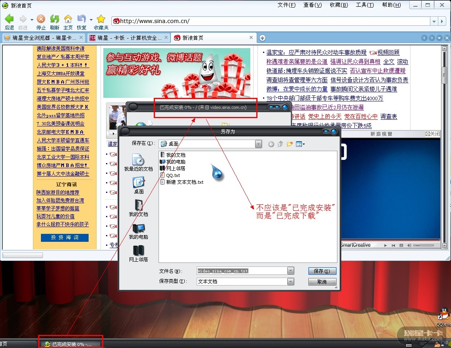Go up one folder level in Save As dialog
Screen dimensions: 451x348
click(280, 144)
